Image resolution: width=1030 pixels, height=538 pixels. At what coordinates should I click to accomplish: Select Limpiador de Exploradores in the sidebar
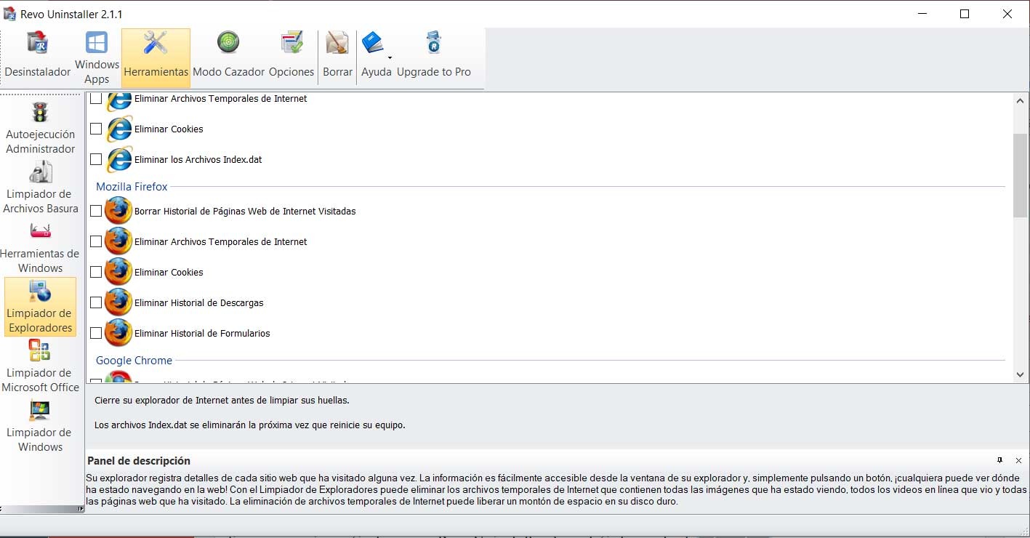(41, 307)
